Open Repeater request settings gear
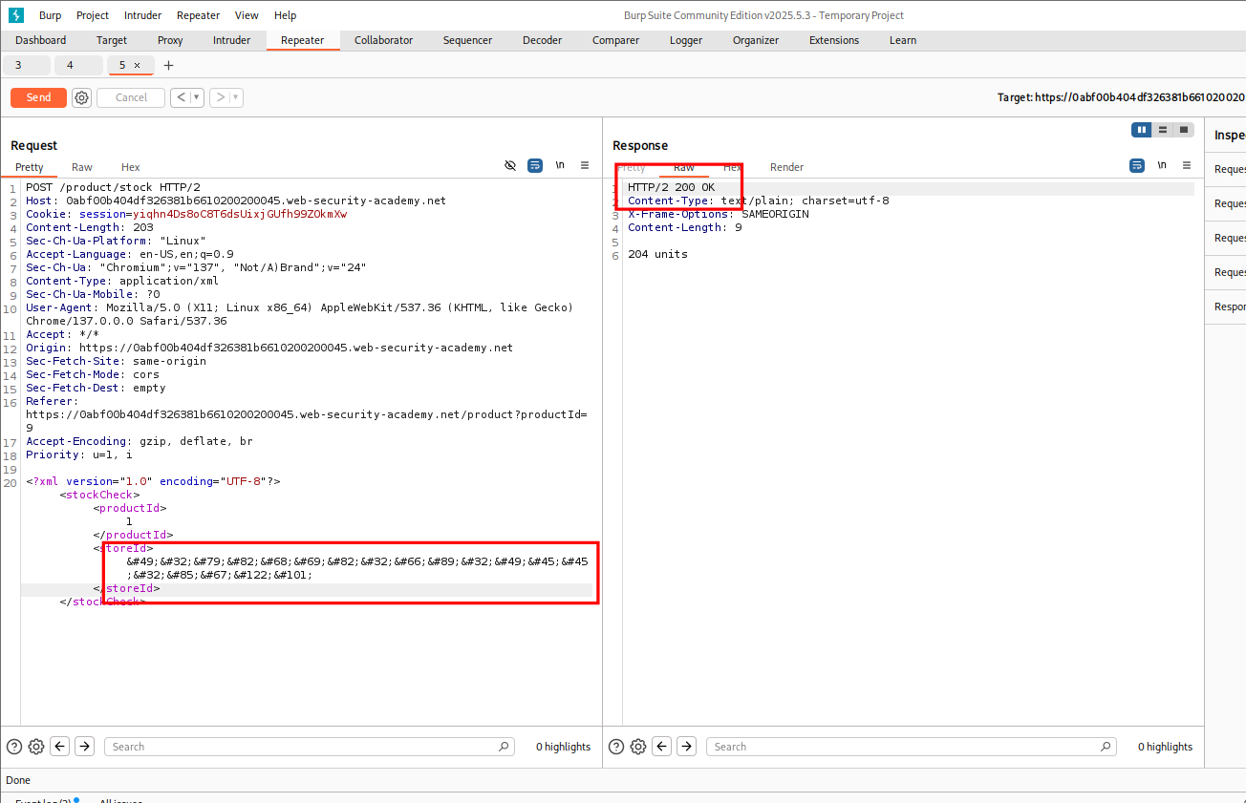 click(x=81, y=97)
